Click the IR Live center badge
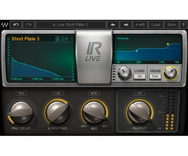188x156 pixels. coord(94,57)
